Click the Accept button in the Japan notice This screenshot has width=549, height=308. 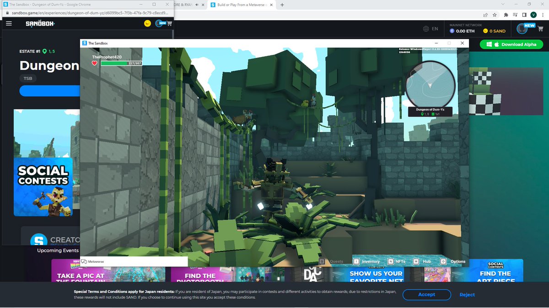[x=426, y=294]
